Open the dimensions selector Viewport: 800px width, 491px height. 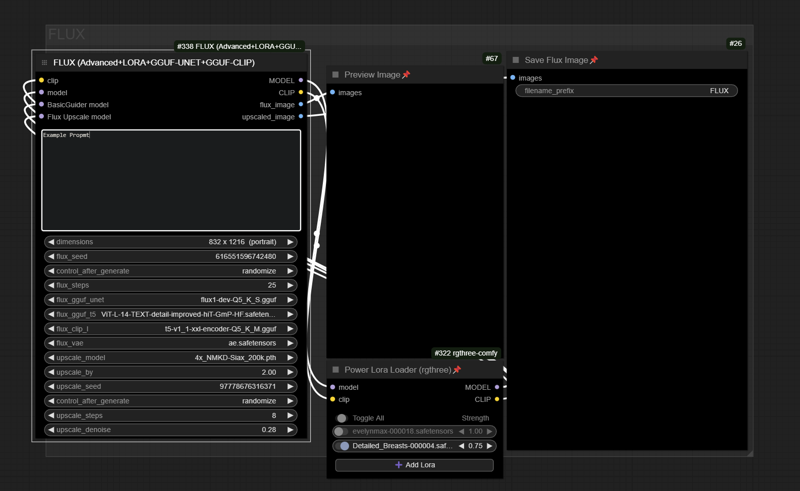[x=170, y=242]
